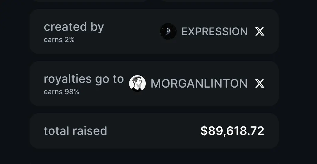The image size is (317, 164).
Task: Select the 'total raised' label
Action: click(x=75, y=131)
